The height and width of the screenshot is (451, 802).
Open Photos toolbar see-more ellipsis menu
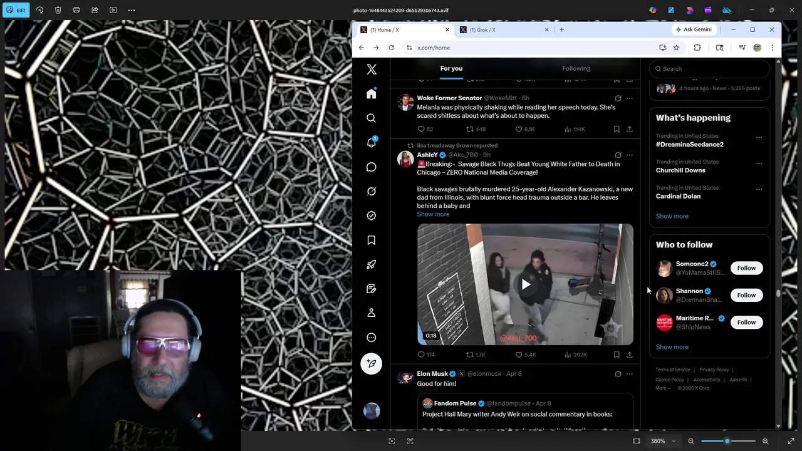[132, 10]
